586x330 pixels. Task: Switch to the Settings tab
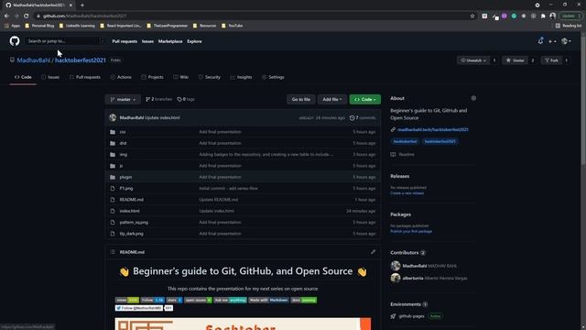pyautogui.click(x=273, y=77)
